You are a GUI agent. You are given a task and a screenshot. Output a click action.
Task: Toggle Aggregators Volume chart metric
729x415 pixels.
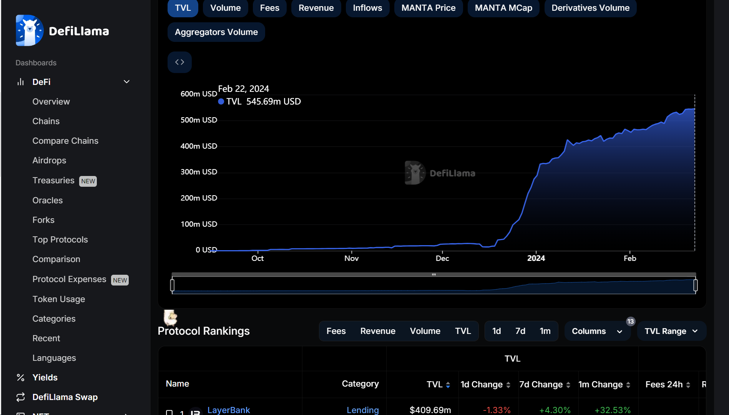(216, 32)
